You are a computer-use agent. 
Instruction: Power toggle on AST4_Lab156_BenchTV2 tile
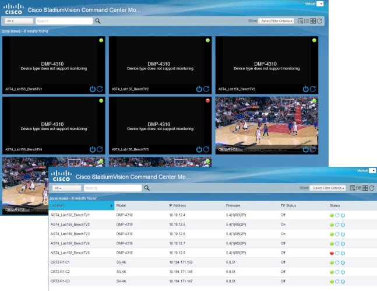(x=199, y=89)
